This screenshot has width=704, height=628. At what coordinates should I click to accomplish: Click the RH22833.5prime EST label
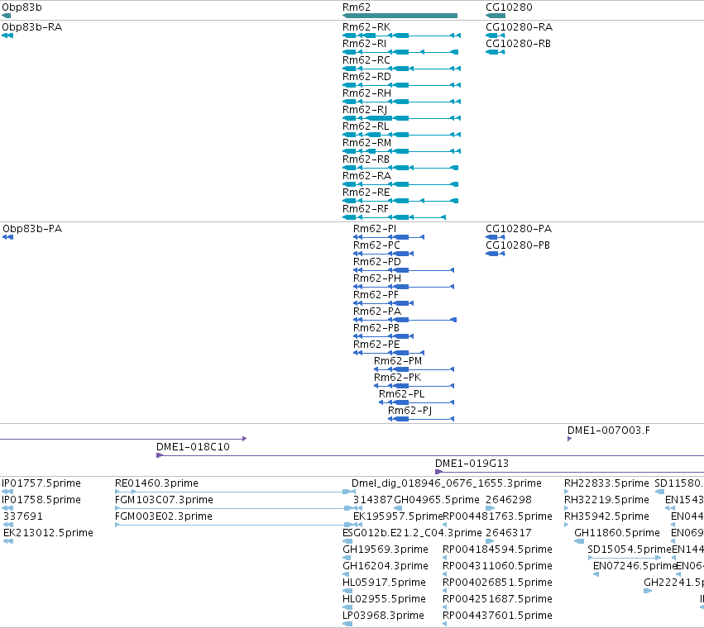point(606,483)
